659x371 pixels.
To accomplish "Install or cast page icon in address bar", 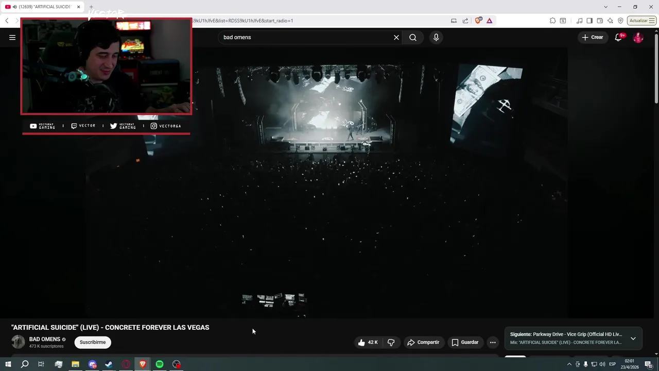I will point(454,21).
